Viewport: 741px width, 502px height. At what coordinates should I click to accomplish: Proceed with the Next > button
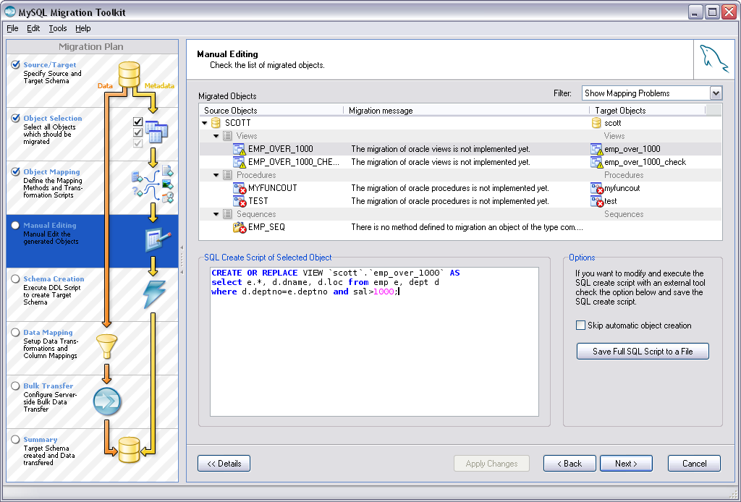click(x=626, y=463)
